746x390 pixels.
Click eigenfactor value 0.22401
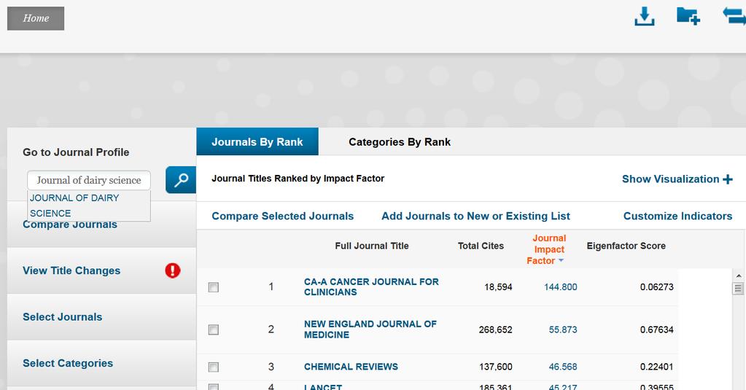[x=656, y=367]
